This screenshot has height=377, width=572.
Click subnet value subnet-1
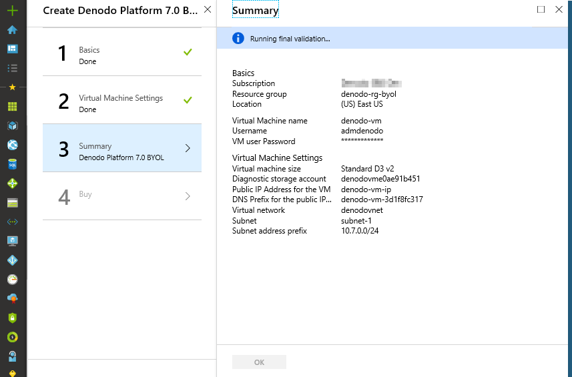356,221
